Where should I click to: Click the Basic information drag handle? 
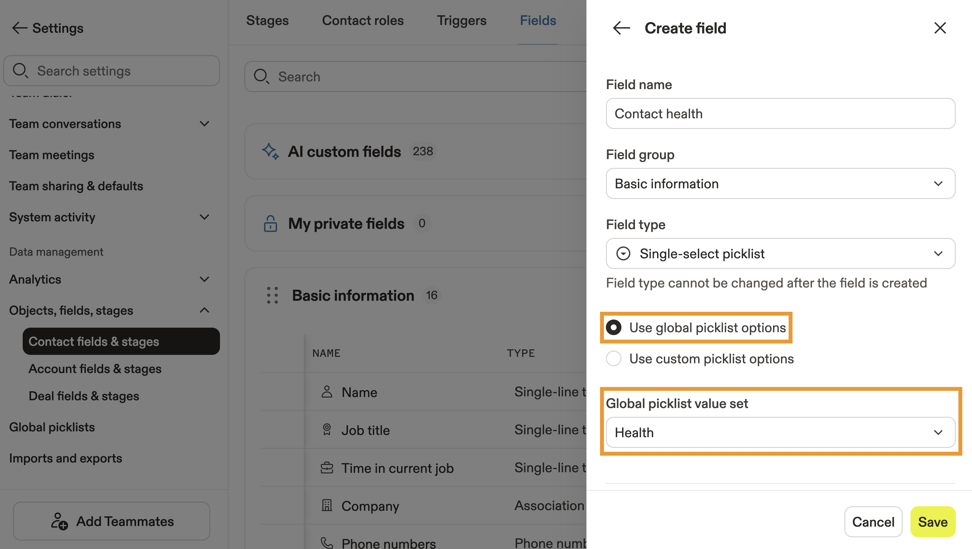pos(272,296)
